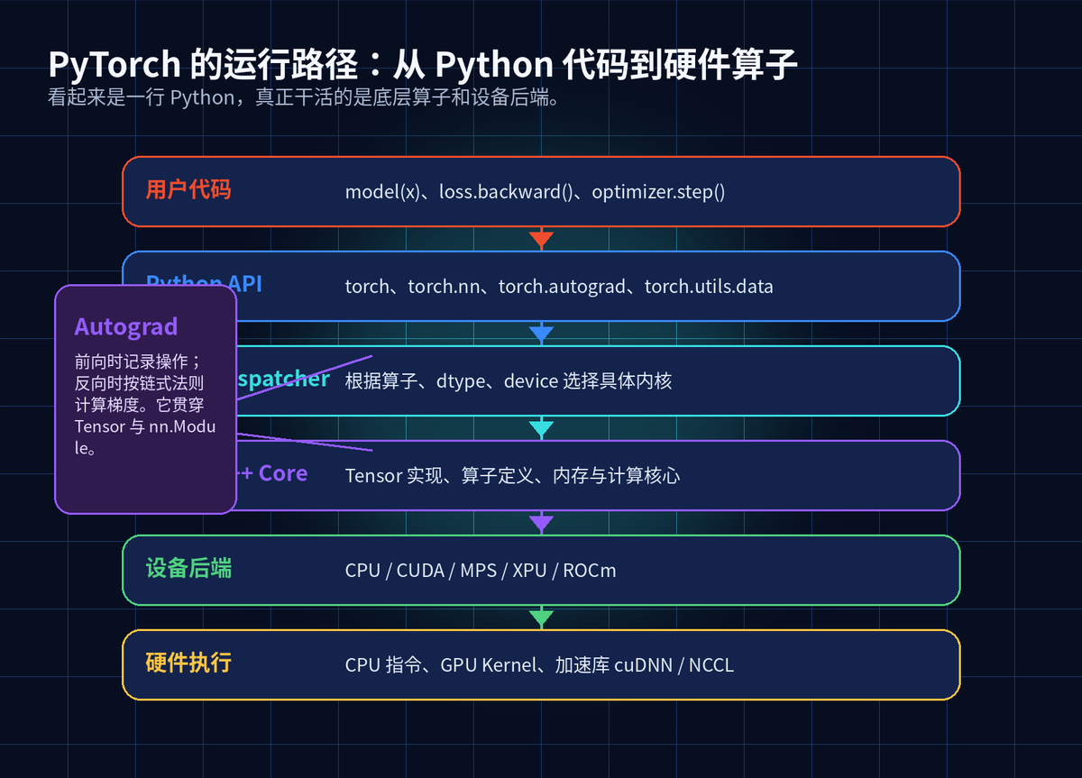
Task: Select the '硬件执行' layer label
Action: [188, 663]
